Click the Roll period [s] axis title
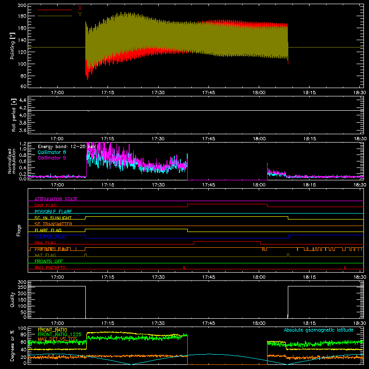Viewport: 369px width, 369px height. coord(14,115)
